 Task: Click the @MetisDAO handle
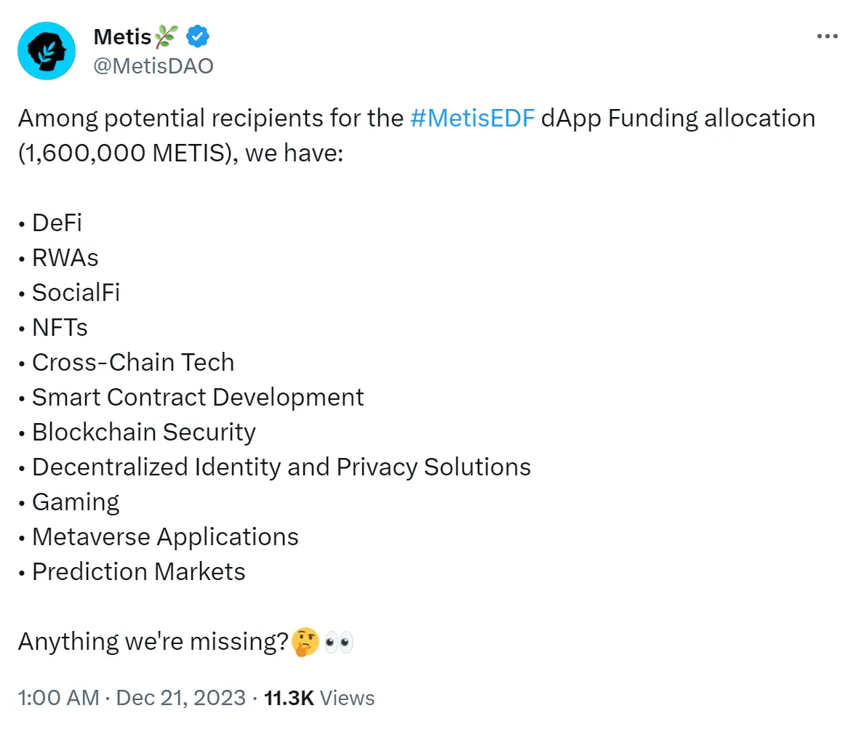pos(153,65)
